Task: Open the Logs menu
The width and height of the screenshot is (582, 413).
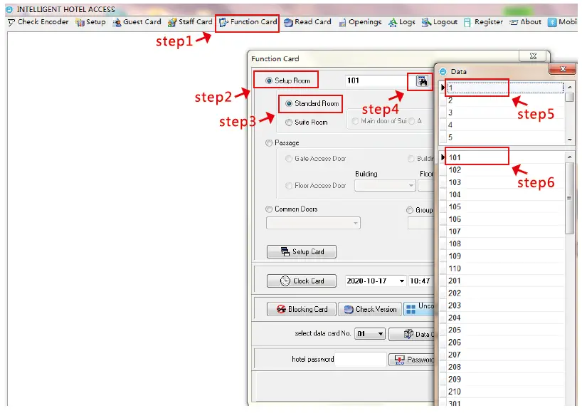Action: (x=402, y=22)
